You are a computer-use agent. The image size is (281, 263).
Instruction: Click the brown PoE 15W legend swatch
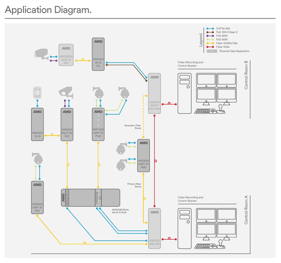click(x=210, y=32)
